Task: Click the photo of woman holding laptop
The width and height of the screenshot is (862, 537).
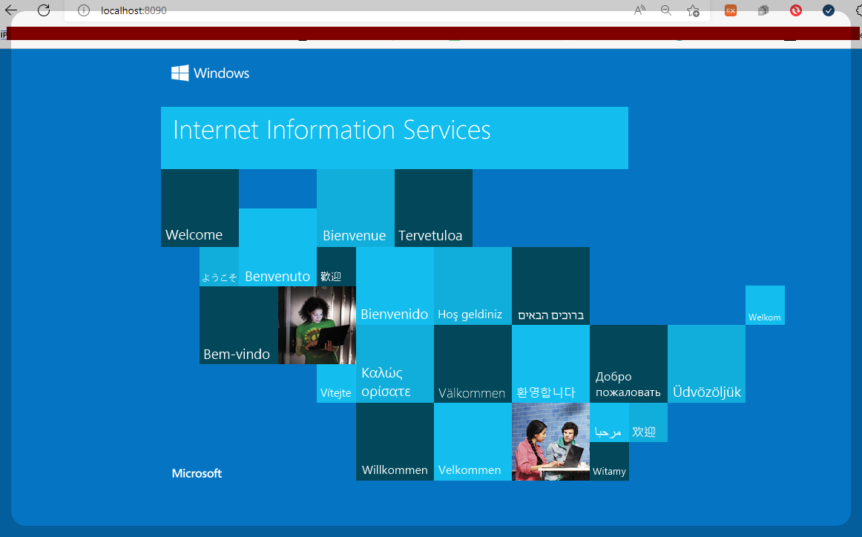Action: 318,325
